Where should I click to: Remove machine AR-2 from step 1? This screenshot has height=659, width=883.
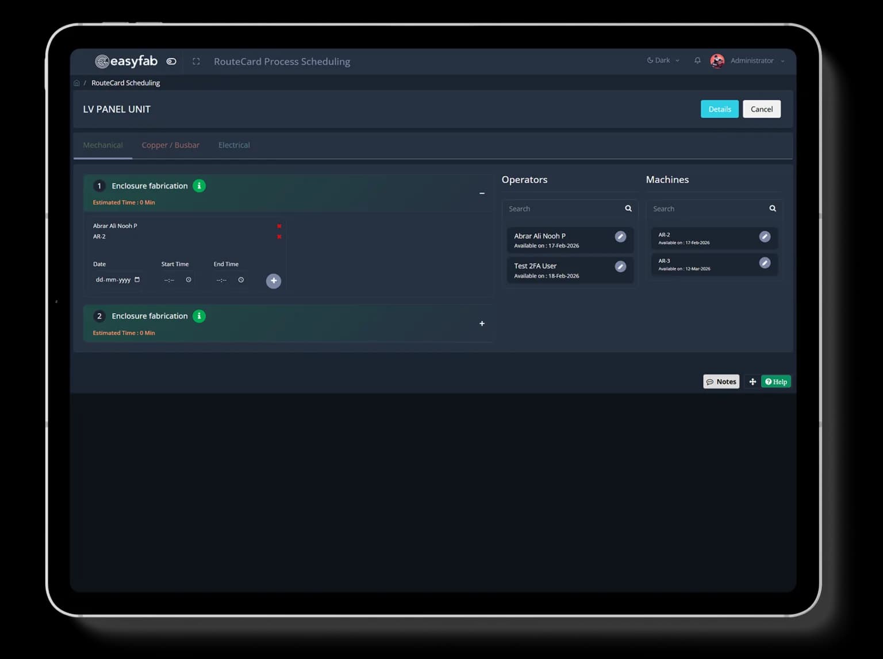(x=279, y=237)
